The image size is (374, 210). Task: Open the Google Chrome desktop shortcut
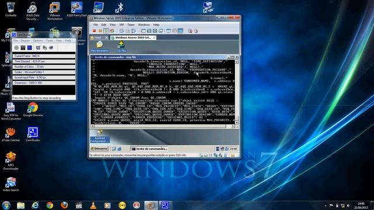tap(33, 110)
